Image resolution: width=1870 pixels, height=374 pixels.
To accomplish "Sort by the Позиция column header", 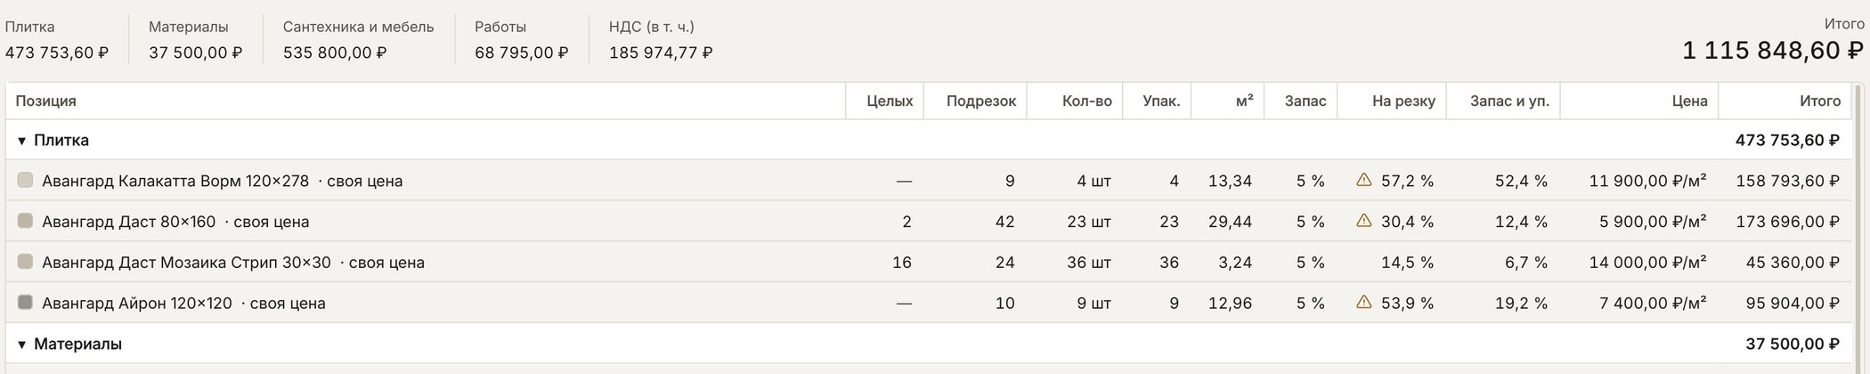I will click(x=46, y=102).
